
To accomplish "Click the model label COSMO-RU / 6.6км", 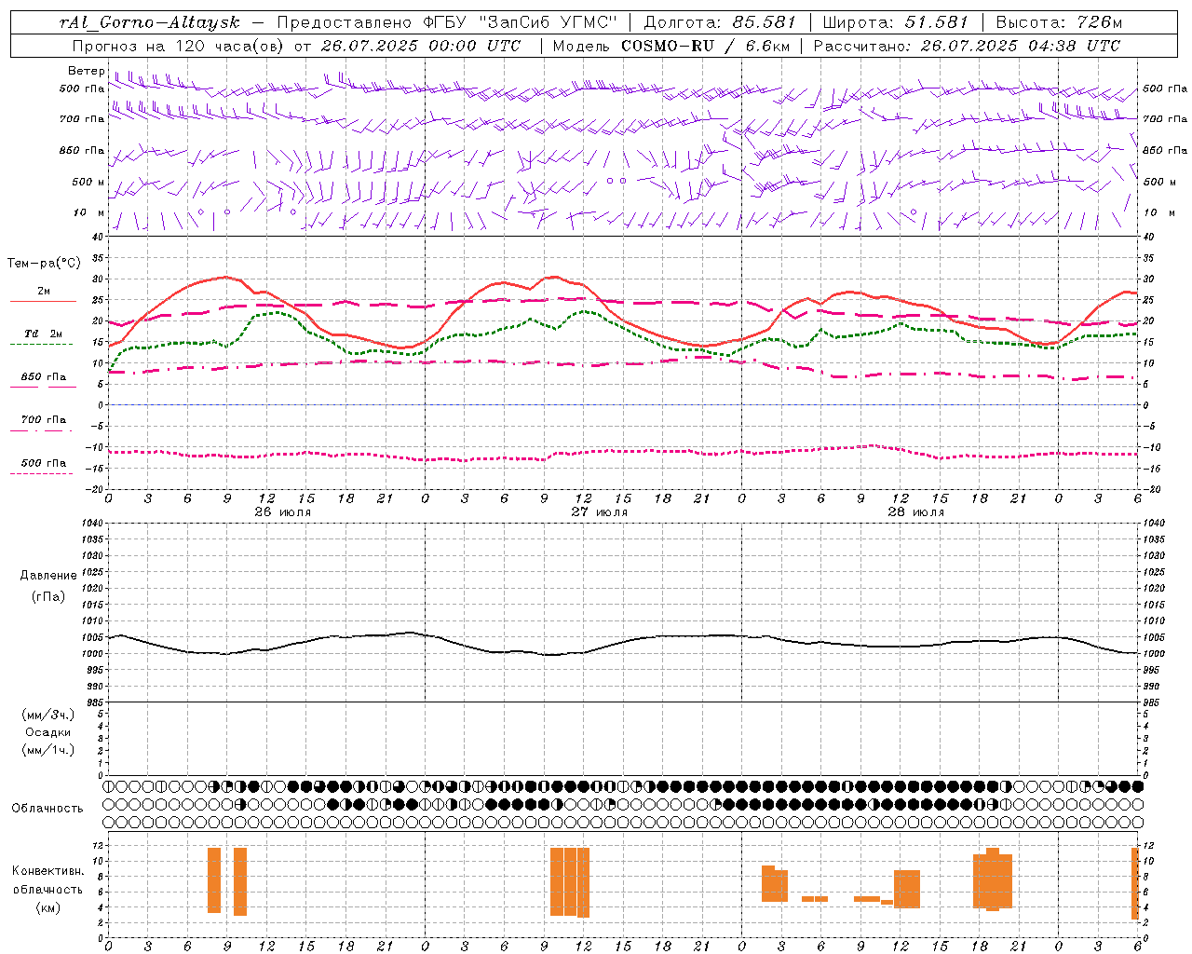I will click(x=703, y=46).
